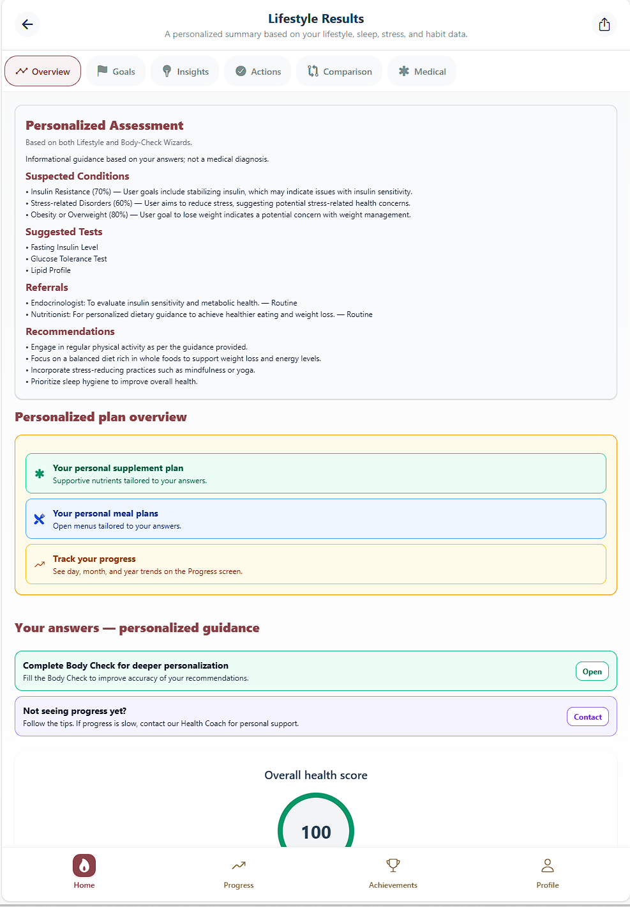Open the Home flame icon
The height and width of the screenshot is (907, 630).
[x=84, y=865]
